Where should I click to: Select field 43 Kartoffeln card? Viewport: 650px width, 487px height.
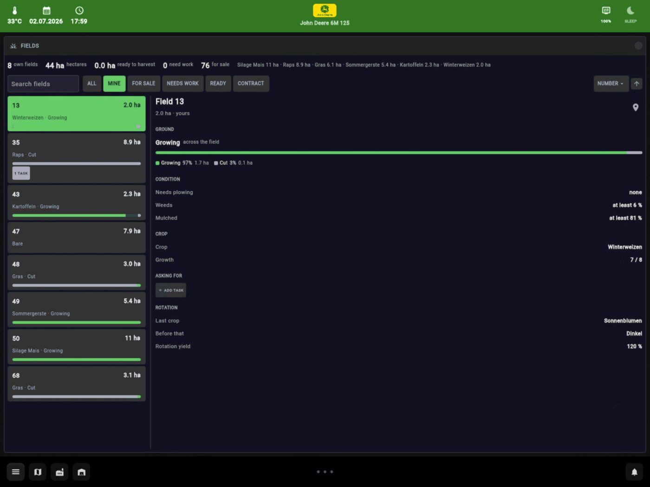pyautogui.click(x=77, y=203)
